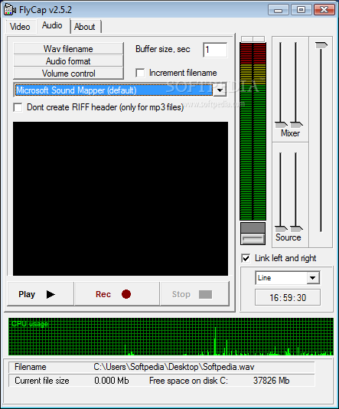The width and height of the screenshot is (339, 409).
Task: Minimize the FlyCap window
Action: [x=278, y=10]
